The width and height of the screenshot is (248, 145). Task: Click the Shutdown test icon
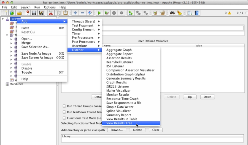click(122, 13)
